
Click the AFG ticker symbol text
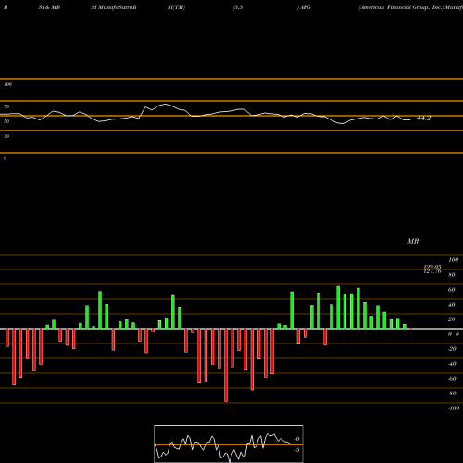[306, 7]
